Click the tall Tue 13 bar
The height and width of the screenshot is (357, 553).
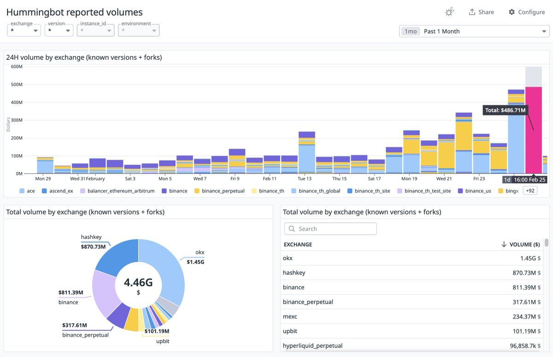pos(307,152)
